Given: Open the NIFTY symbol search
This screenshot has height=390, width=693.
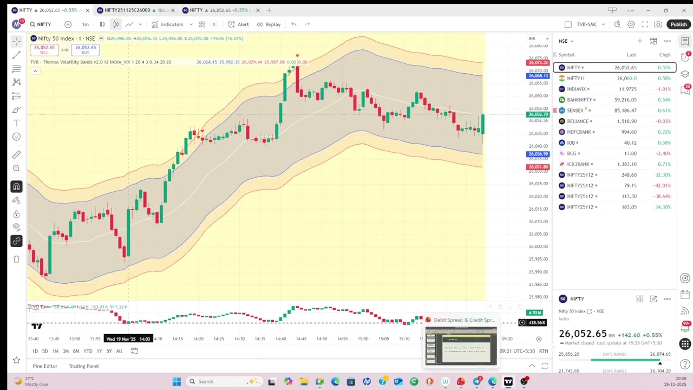Looking at the screenshot, I should tap(41, 24).
